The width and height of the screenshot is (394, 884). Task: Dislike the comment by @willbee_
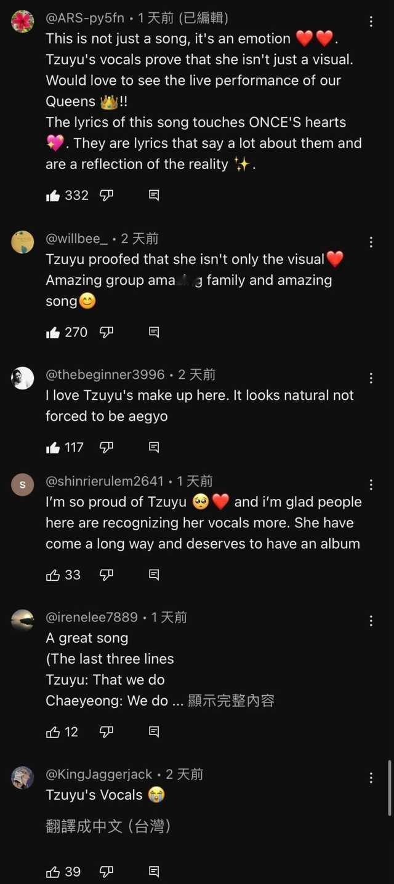[x=107, y=332]
